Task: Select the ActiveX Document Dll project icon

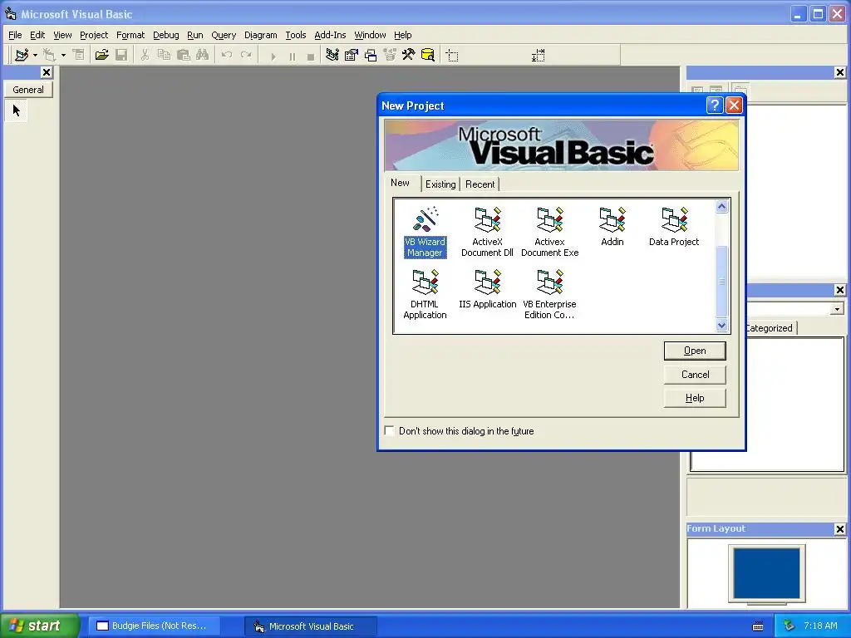Action: coord(487,233)
